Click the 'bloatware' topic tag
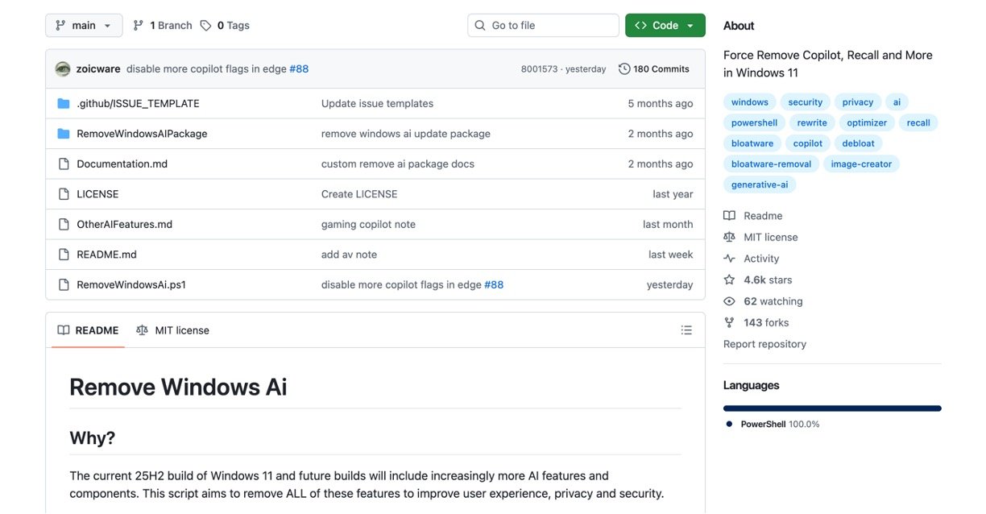Screen dimensions: 986x514 (752, 143)
